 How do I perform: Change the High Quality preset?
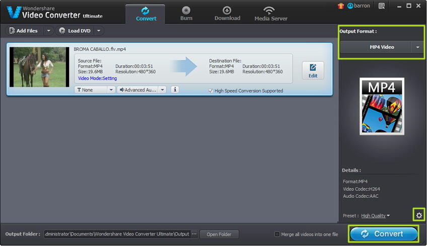(375, 215)
